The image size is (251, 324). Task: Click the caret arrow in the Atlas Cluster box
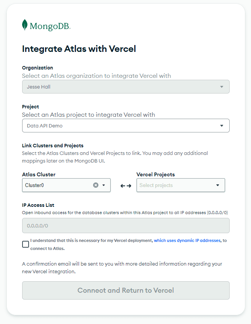point(103,185)
